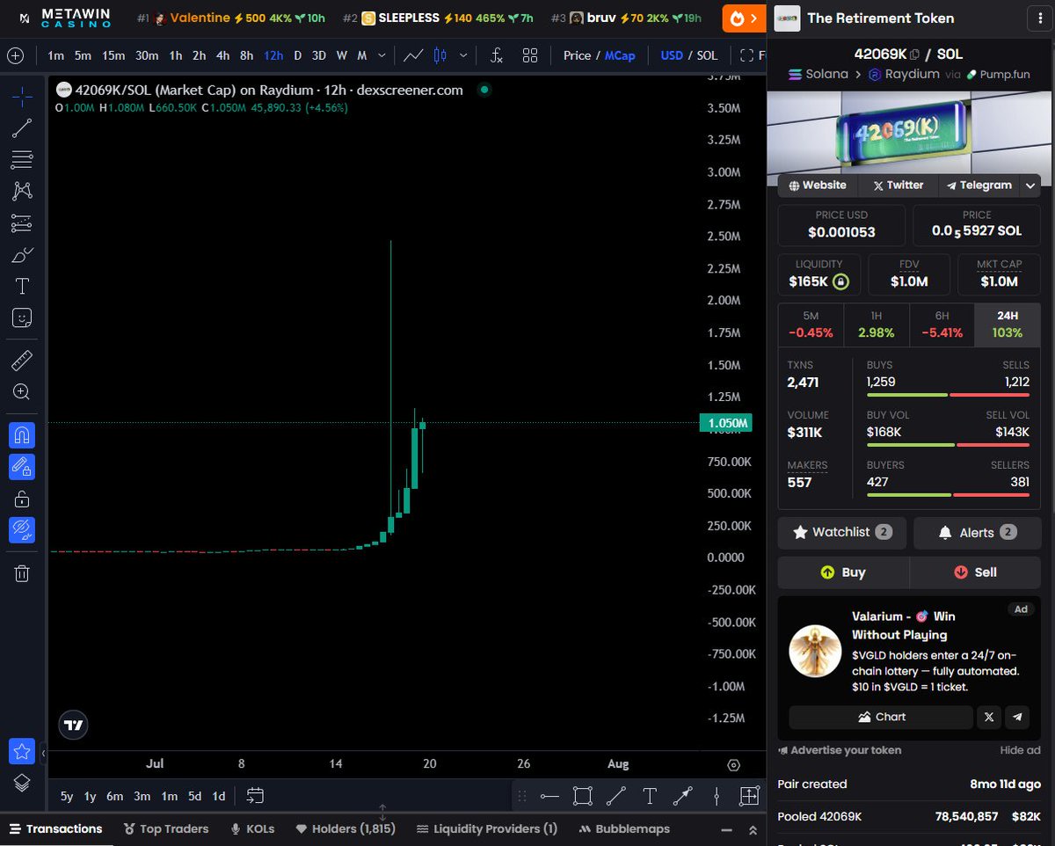The image size is (1055, 846).
Task: Open the object tree layers icon
Action: tap(22, 782)
